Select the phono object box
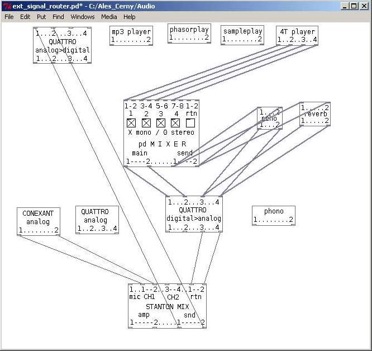The image size is (372, 351). (274, 216)
